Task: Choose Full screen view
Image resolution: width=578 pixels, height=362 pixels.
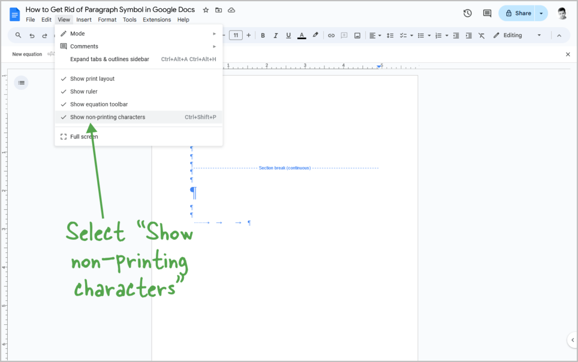Action: click(139, 136)
